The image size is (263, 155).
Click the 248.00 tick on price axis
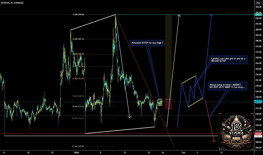tap(258, 86)
